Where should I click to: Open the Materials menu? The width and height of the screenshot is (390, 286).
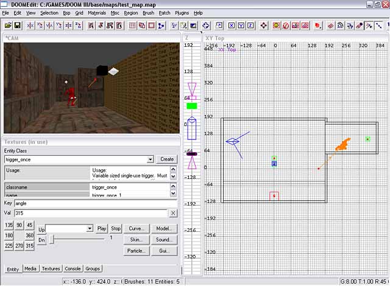tap(97, 13)
